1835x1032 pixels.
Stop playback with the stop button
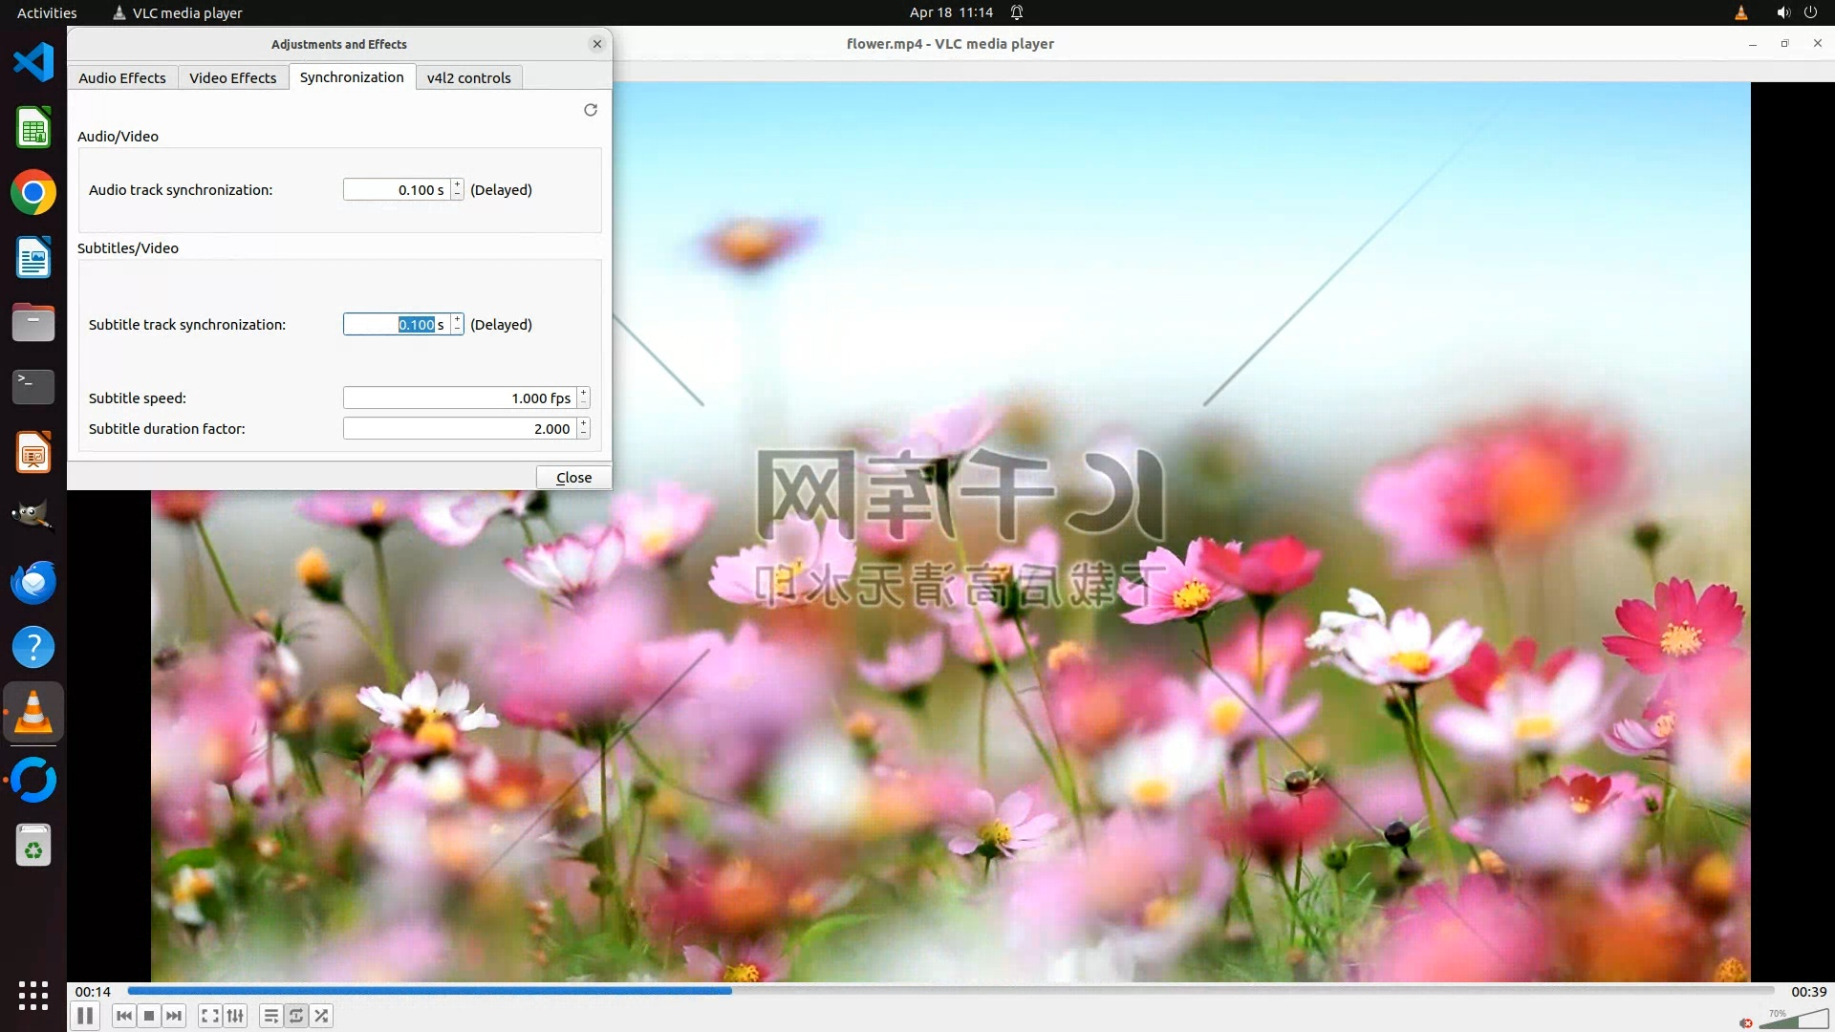[x=149, y=1016]
